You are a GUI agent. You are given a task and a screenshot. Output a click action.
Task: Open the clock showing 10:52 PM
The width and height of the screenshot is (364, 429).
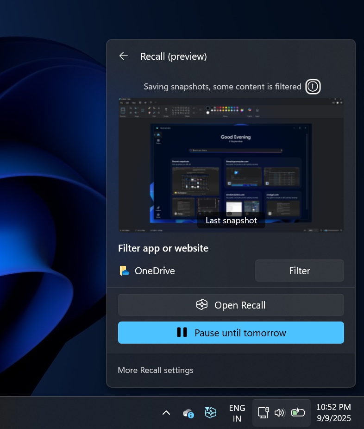[x=333, y=407]
